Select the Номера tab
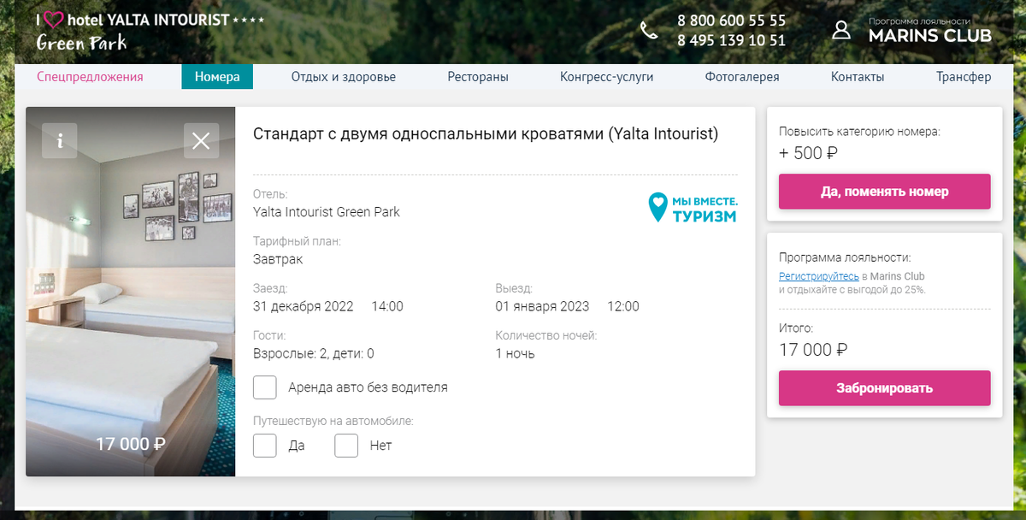This screenshot has width=1026, height=520. click(217, 77)
